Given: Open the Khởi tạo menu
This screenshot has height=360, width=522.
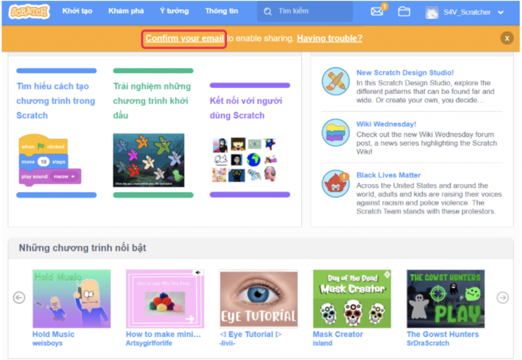Looking at the screenshot, I should point(77,11).
